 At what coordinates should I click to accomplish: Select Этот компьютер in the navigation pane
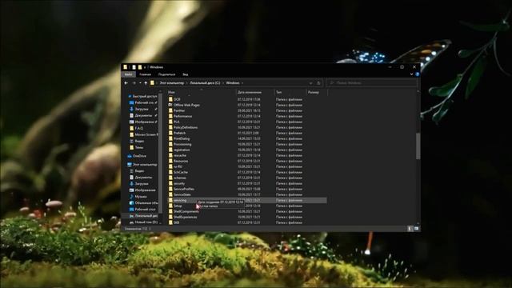(x=142, y=165)
